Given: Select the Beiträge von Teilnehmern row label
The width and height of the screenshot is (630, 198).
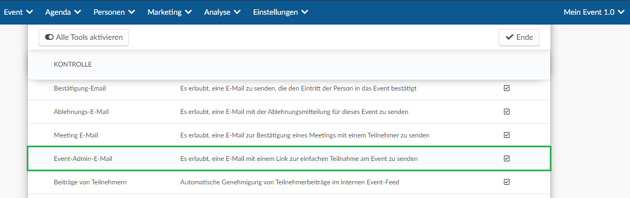Looking at the screenshot, I should tap(91, 182).
